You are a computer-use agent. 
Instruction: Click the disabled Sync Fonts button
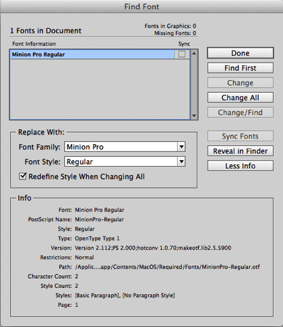pyautogui.click(x=241, y=136)
